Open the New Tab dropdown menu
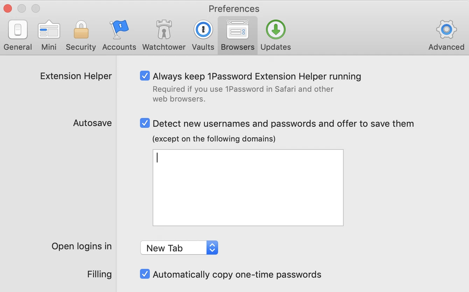The width and height of the screenshot is (469, 292). (179, 248)
